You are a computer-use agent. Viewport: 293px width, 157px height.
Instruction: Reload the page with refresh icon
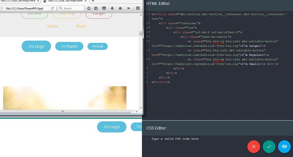coord(52,8)
